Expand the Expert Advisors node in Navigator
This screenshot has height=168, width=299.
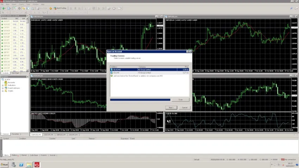(3, 88)
